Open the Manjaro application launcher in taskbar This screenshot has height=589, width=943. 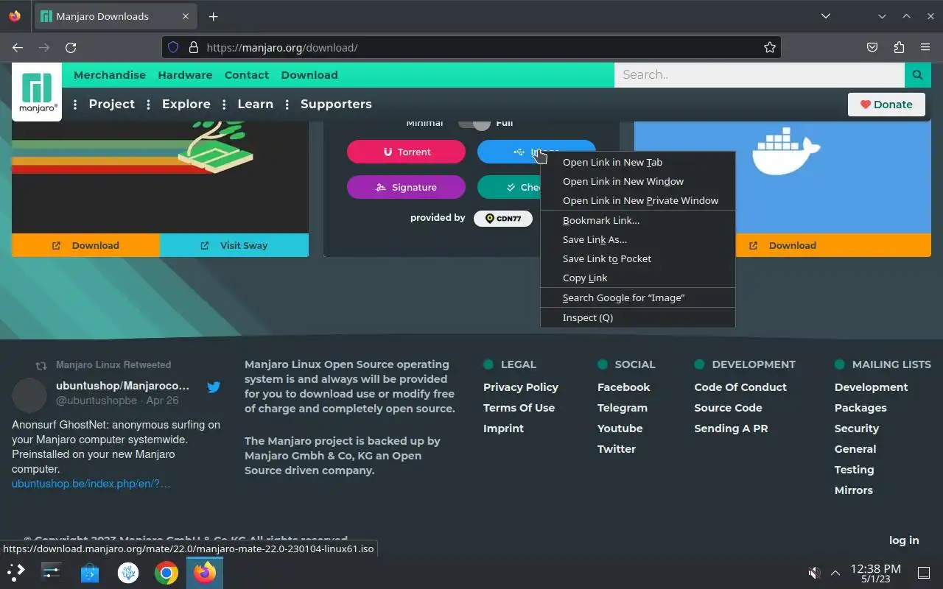point(16,572)
